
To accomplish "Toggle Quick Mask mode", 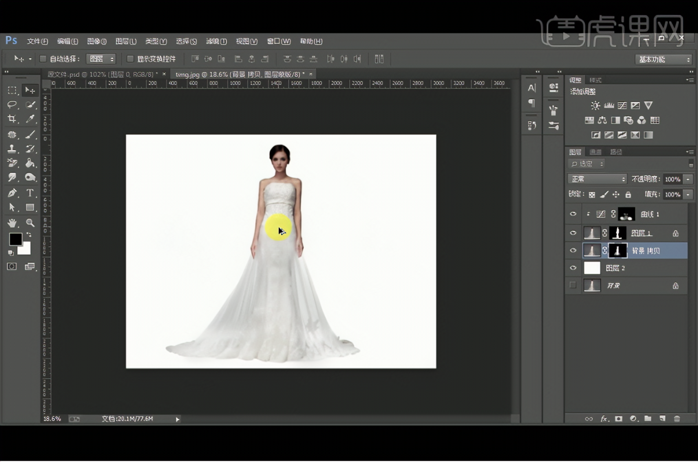I will 12,266.
